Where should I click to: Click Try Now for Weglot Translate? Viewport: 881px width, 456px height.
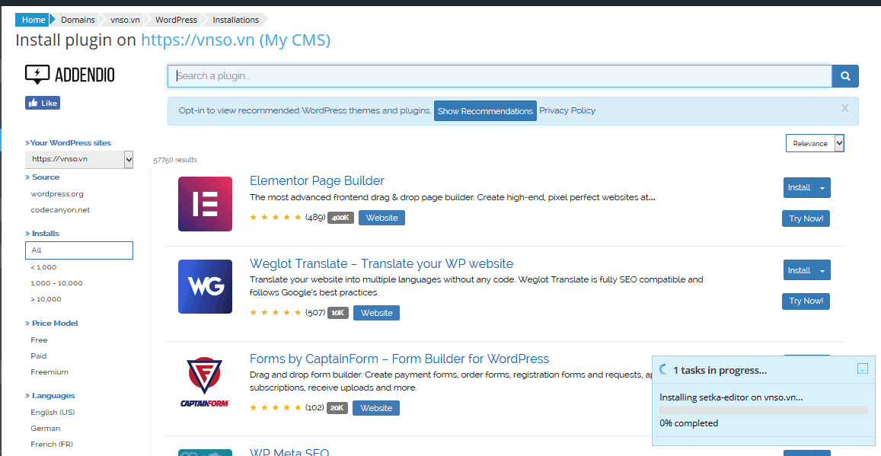(806, 301)
